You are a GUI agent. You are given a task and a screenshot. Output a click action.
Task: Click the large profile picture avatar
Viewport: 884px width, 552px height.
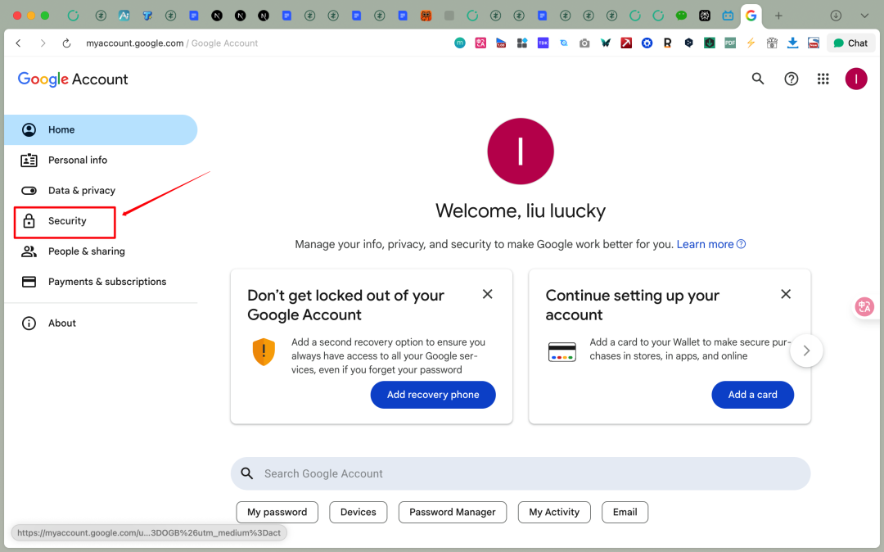[521, 152]
